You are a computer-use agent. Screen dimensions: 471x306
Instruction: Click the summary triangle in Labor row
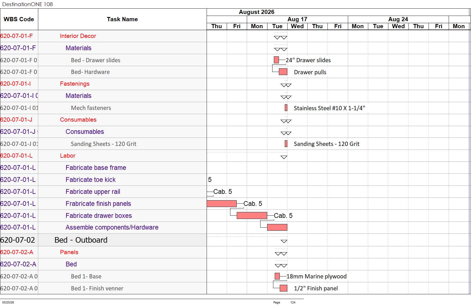coord(284,157)
